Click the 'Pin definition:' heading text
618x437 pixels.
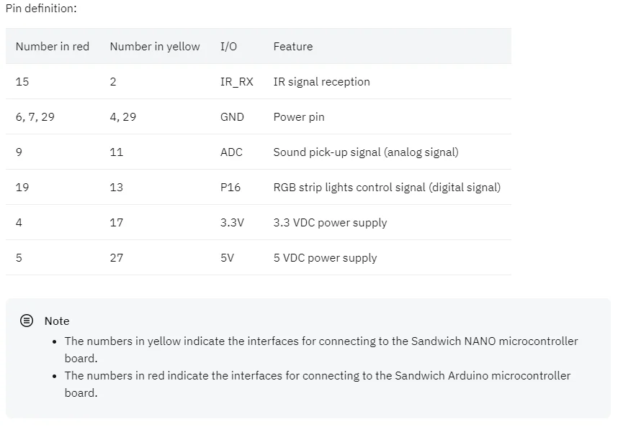(x=41, y=8)
